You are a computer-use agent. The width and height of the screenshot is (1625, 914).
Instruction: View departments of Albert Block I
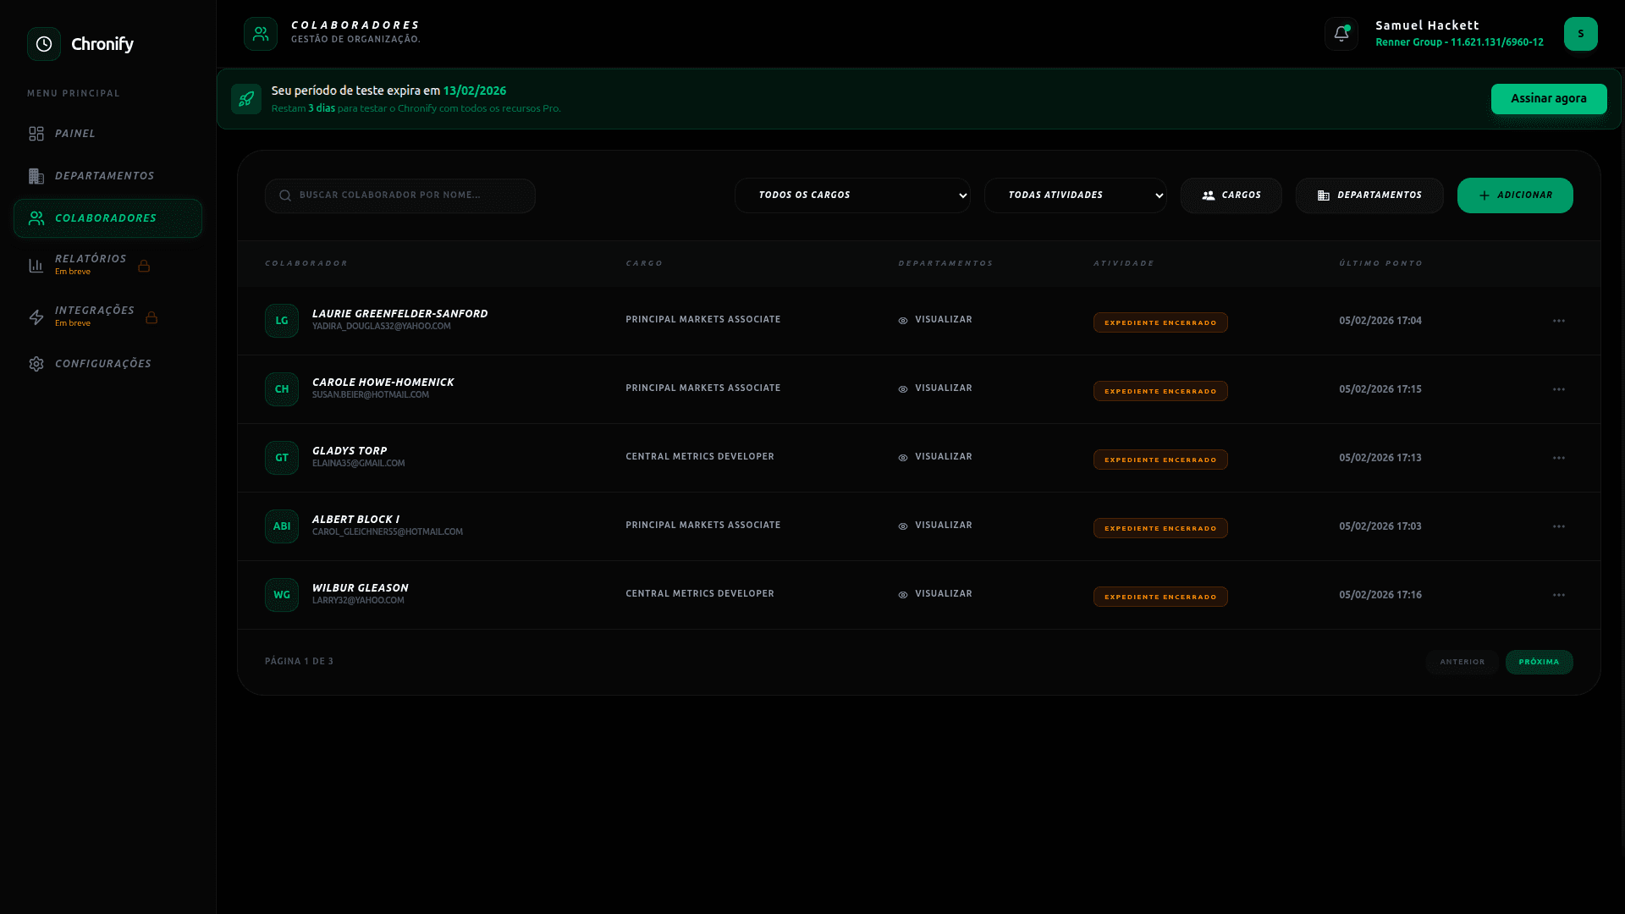(935, 526)
